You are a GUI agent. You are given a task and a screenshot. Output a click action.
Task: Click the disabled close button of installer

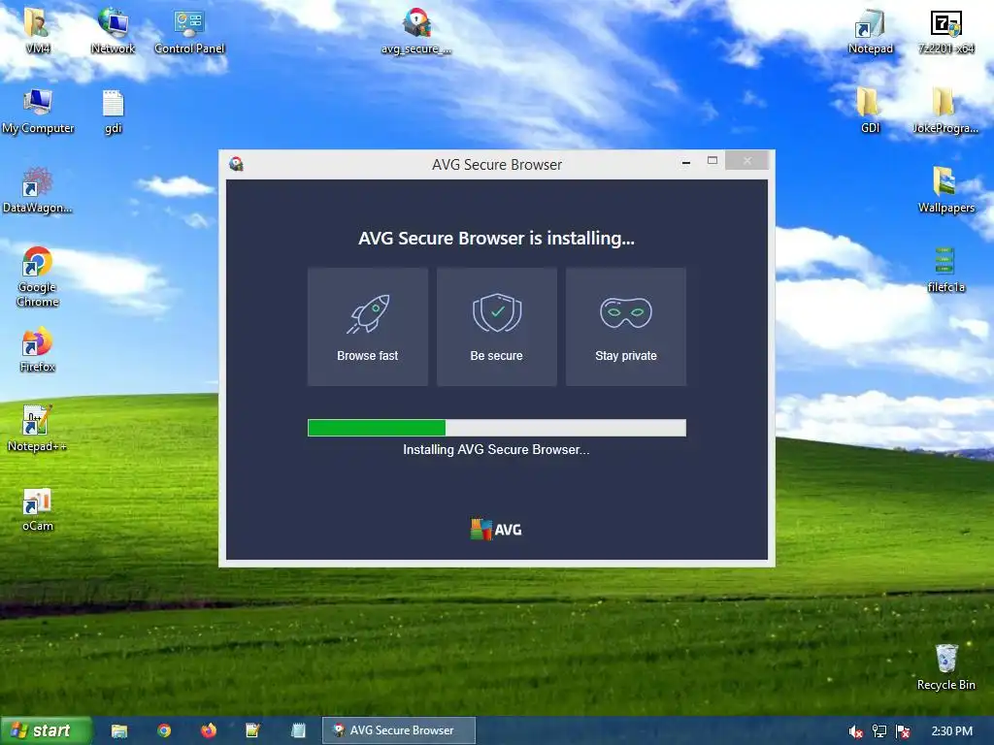pos(747,161)
